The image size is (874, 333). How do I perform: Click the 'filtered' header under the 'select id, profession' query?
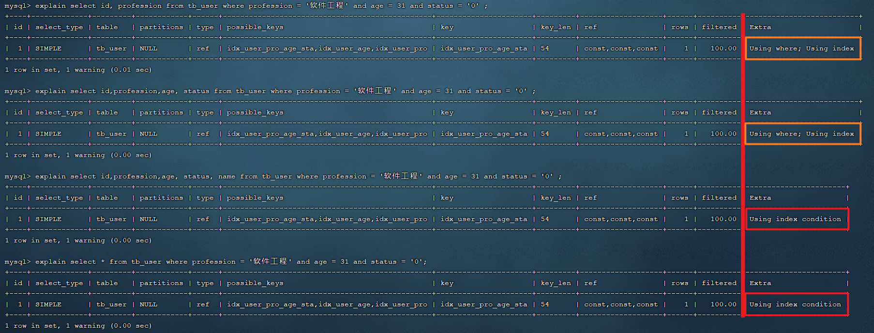click(719, 27)
